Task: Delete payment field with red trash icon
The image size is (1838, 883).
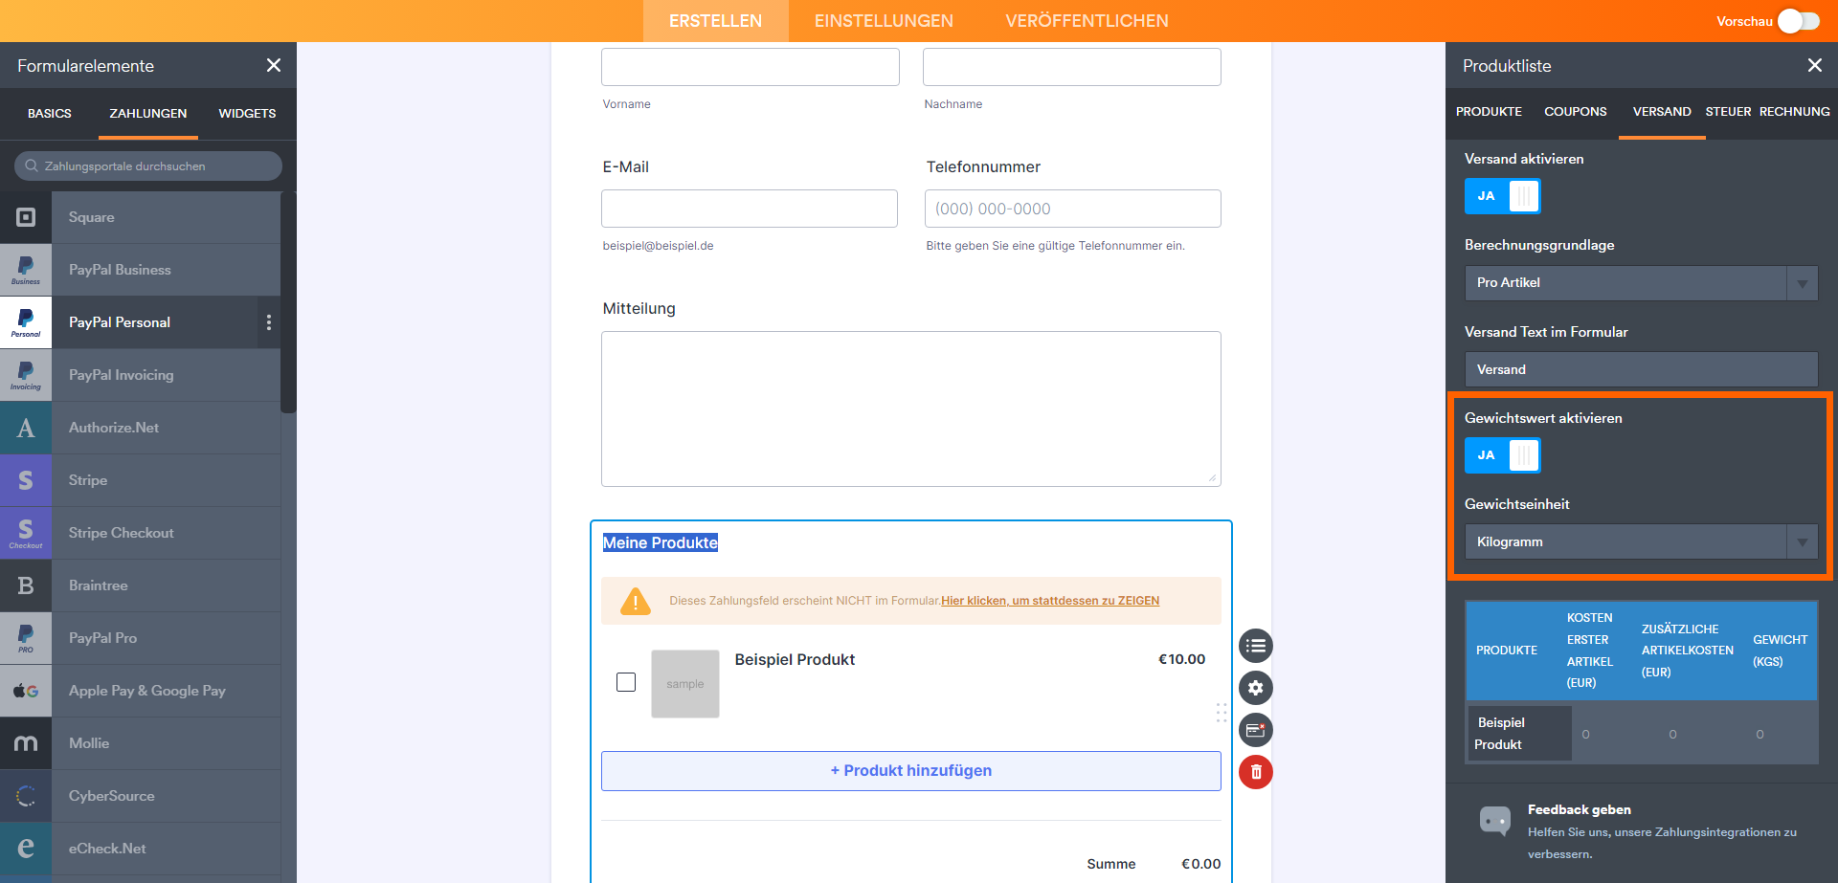Action: pyautogui.click(x=1256, y=772)
